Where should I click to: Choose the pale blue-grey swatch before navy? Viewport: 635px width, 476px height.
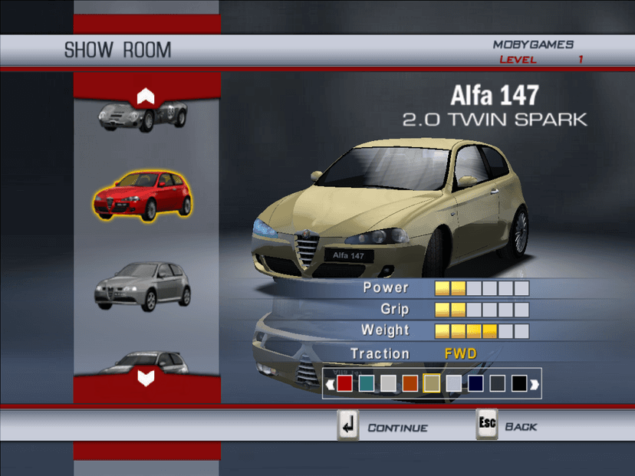[453, 383]
